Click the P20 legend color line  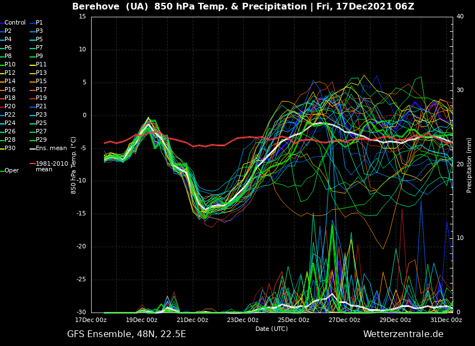click(x=2, y=107)
